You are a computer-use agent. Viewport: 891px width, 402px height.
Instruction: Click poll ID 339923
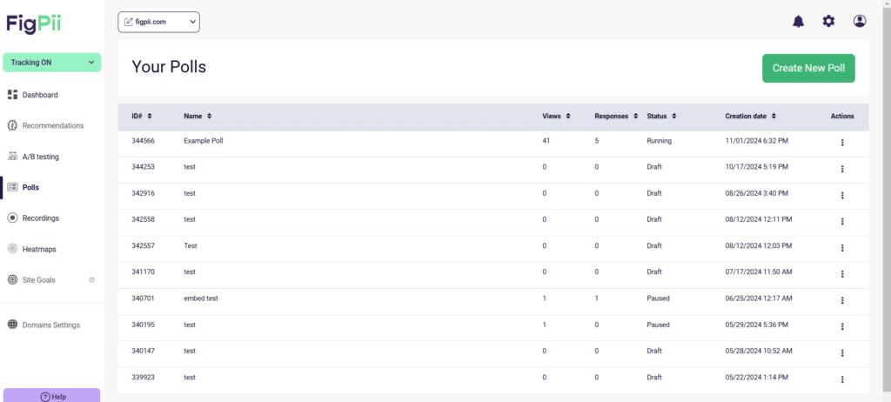[x=143, y=377]
